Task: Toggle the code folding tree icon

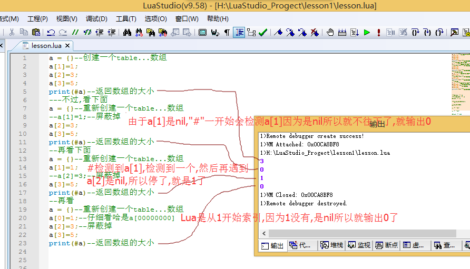Action: pyautogui.click(x=251, y=32)
